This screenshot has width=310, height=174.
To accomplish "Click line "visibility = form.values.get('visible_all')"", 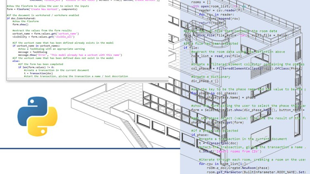I will pos(43,37).
